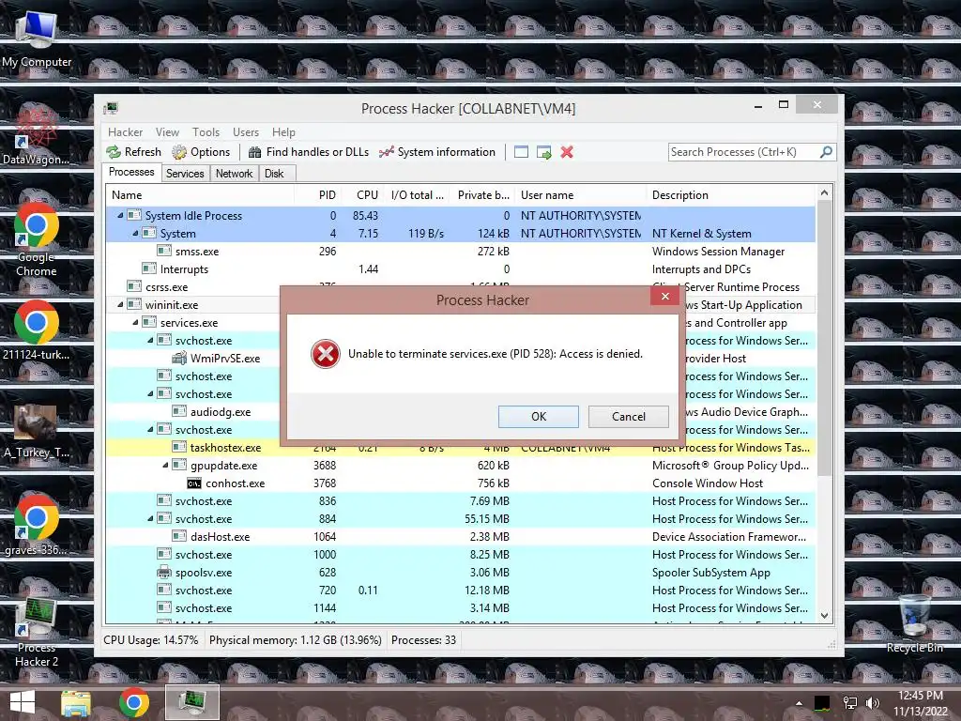
Task: Open the Tools menu
Action: [x=206, y=131]
